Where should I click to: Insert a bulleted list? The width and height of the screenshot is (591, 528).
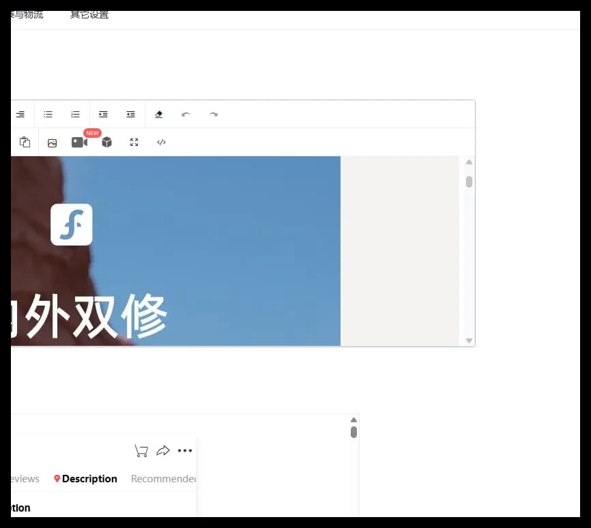coord(48,114)
